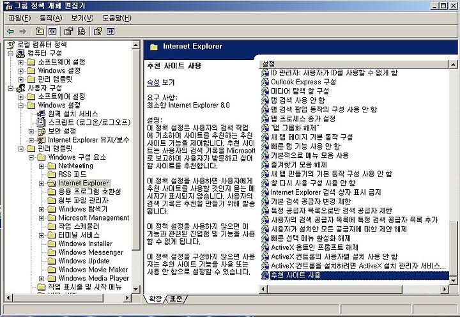
Task: Click the '컴퓨터 구성' computer icon
Action: (20, 54)
